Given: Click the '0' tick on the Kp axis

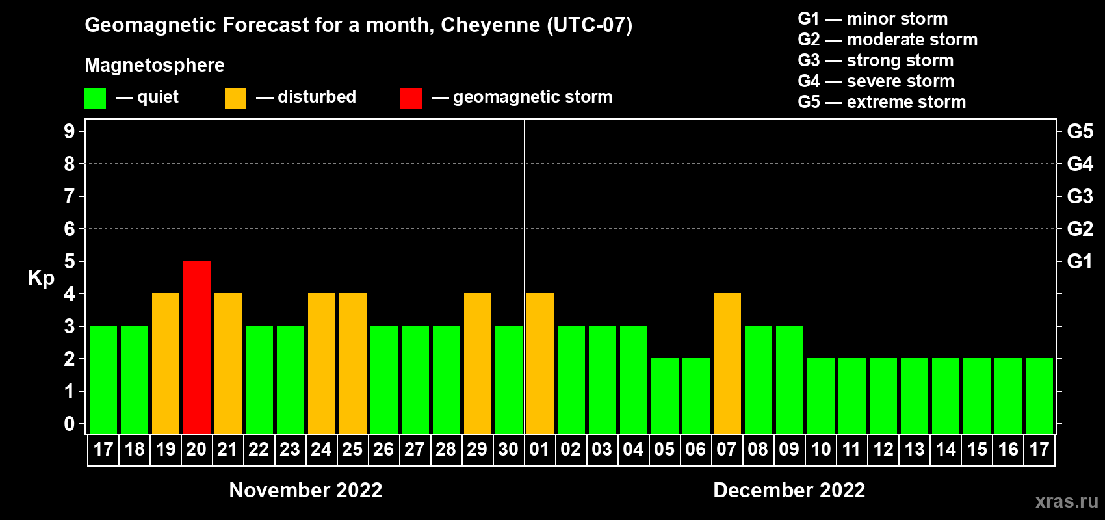Looking at the screenshot, I should [70, 424].
